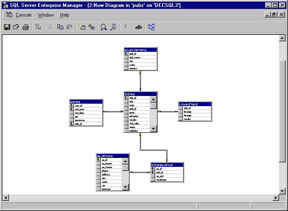Add a text annotation with a|b tool
288x211 pixels.
tap(139, 27)
